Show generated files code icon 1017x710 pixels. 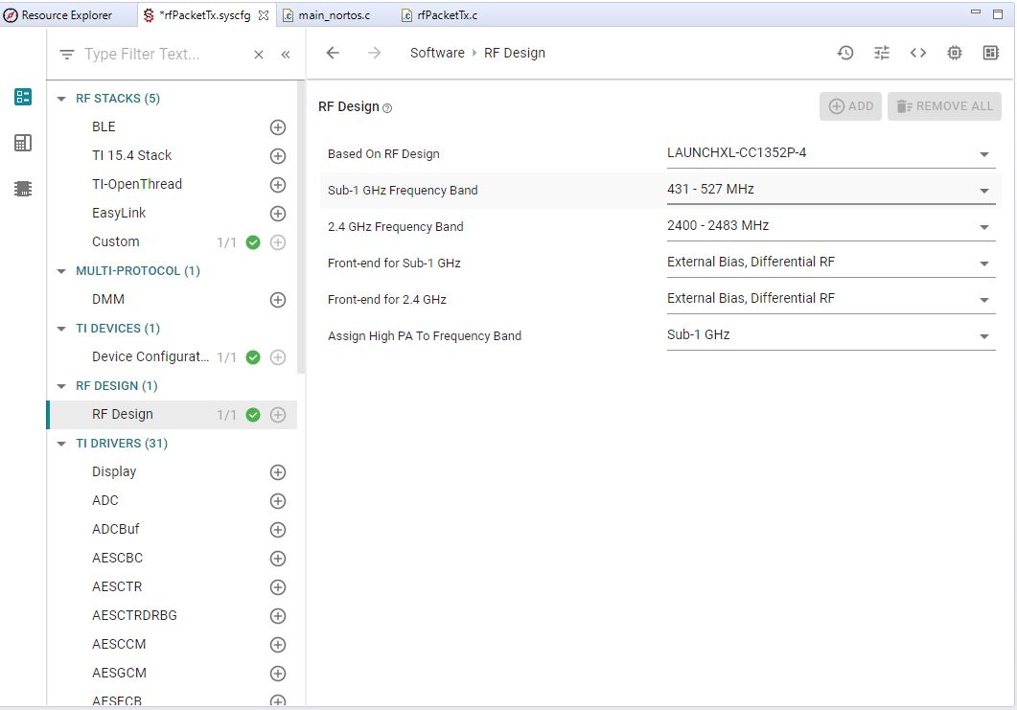coord(917,53)
